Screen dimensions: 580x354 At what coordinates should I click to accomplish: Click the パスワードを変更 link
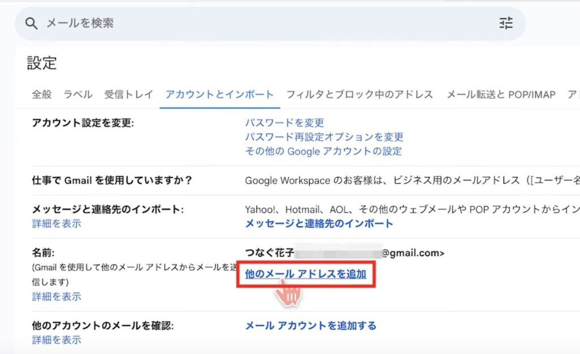284,123
